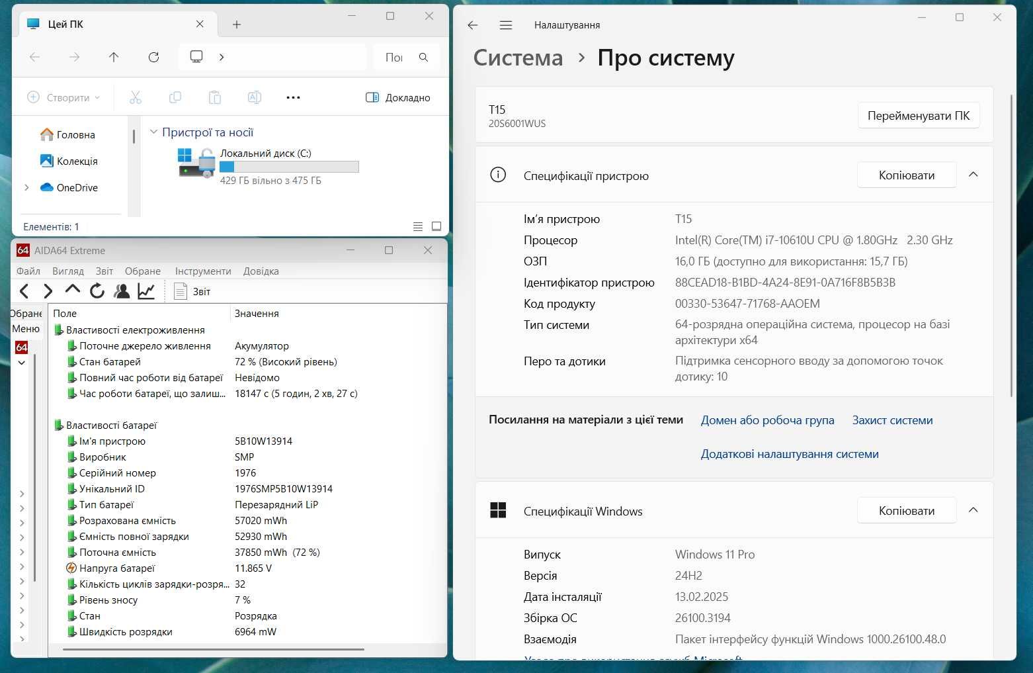This screenshot has height=673, width=1033.
Task: Open the Вигляд menu in AIDA64
Action: [x=68, y=271]
